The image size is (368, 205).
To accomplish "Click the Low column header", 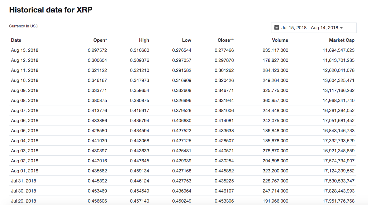I will (187, 40).
